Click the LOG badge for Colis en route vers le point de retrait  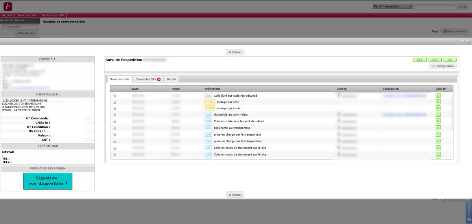208,121
